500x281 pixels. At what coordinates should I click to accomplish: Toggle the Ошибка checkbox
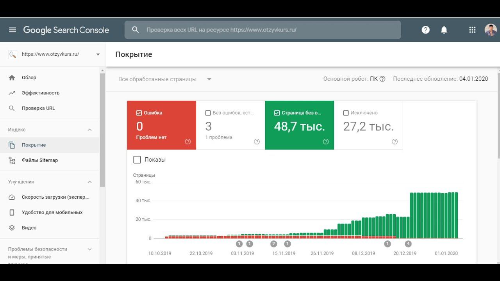coord(139,113)
